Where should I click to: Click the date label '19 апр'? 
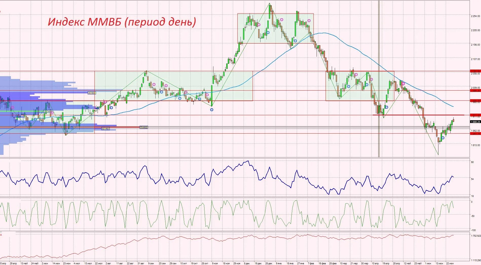386,263
